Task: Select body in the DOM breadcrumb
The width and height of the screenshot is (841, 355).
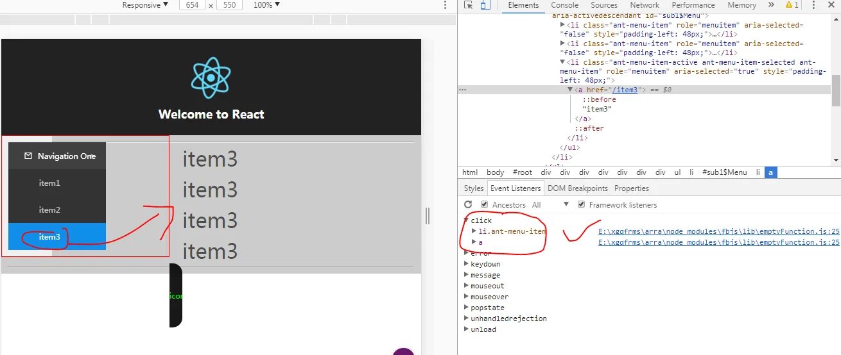Action: [x=495, y=172]
